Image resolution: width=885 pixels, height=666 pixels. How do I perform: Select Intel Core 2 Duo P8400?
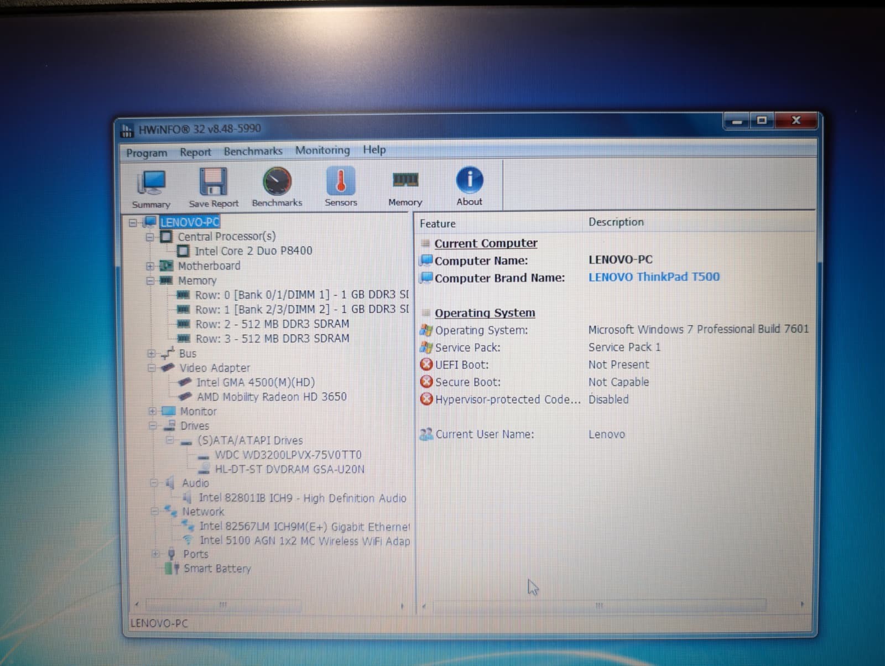coord(253,251)
